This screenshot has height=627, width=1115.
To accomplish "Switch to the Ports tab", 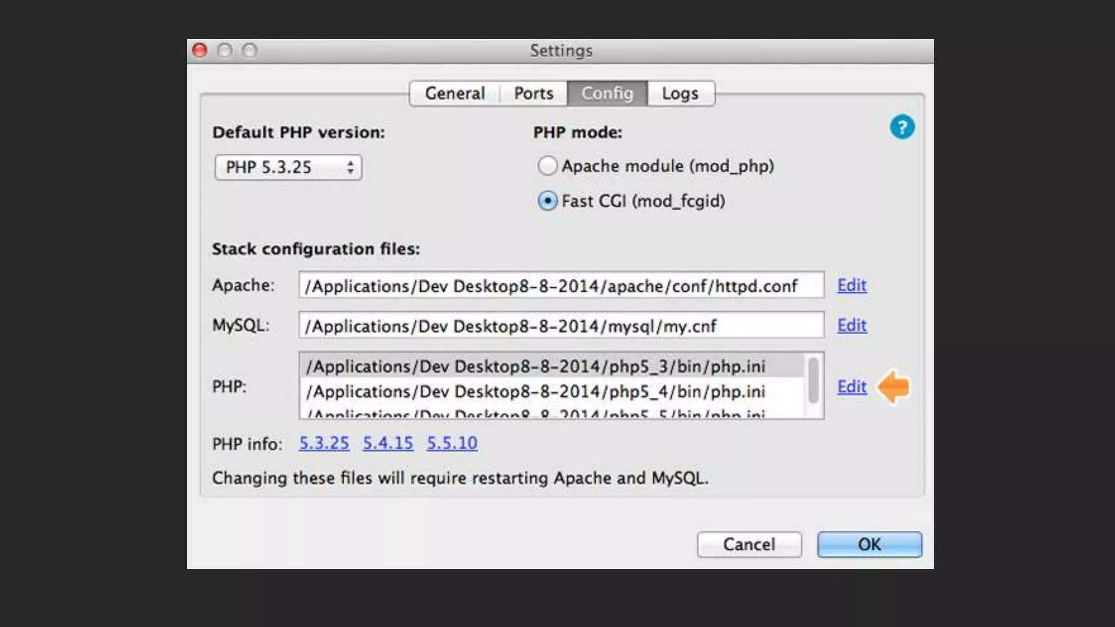I will (534, 94).
